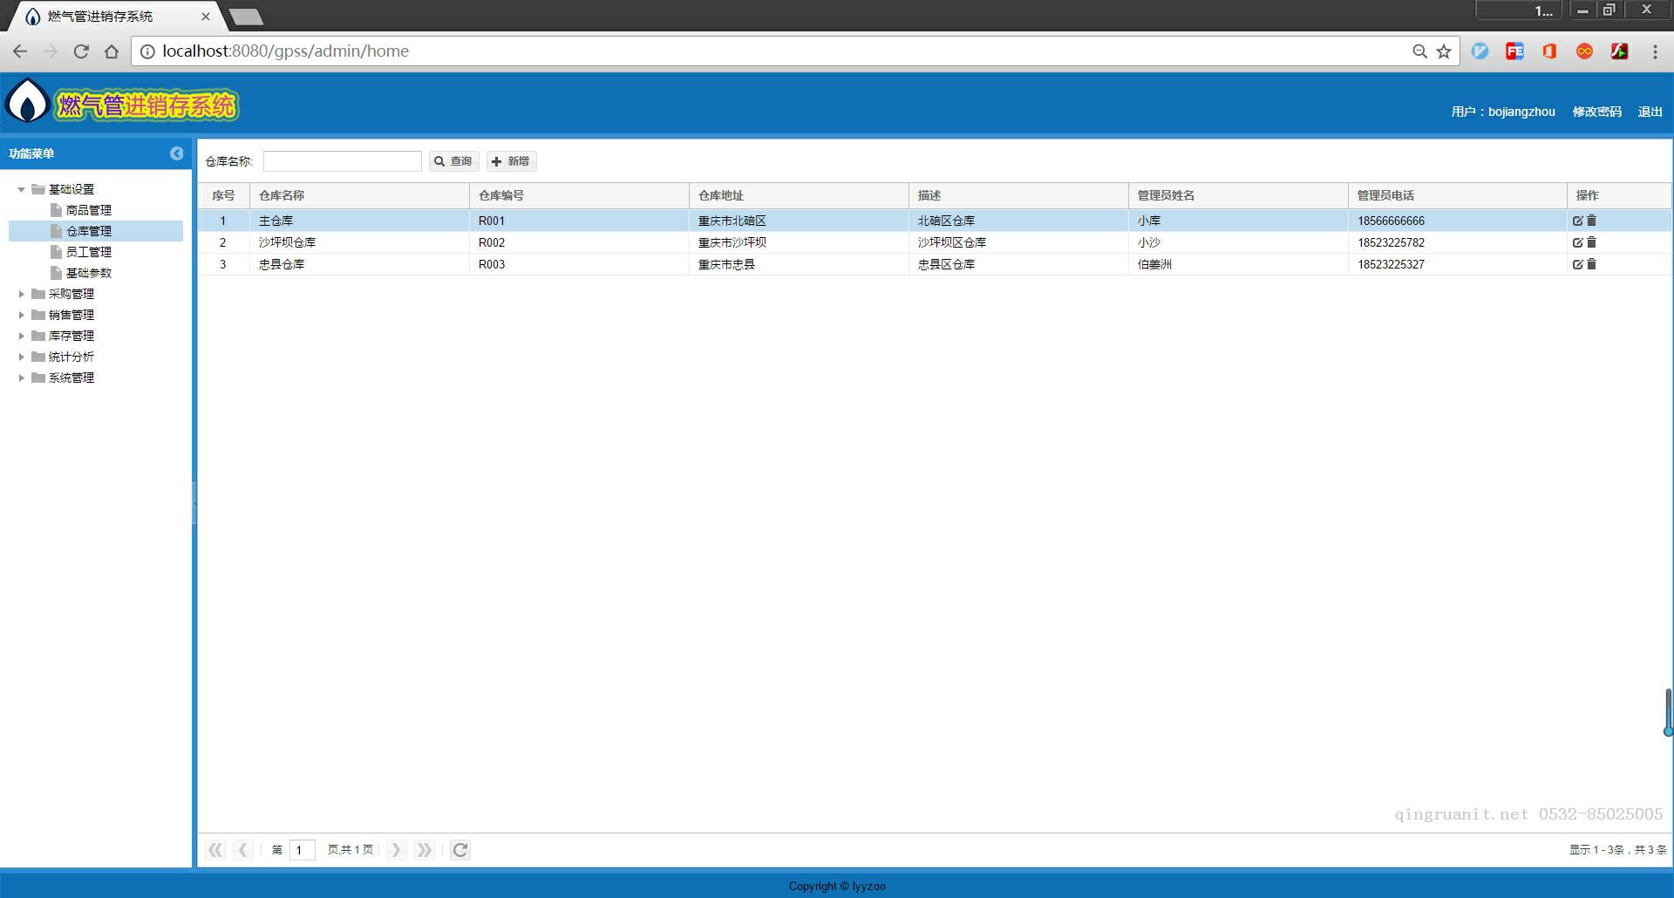This screenshot has height=898, width=1674.
Task: Bookmark this page with star icon
Action: (1444, 51)
